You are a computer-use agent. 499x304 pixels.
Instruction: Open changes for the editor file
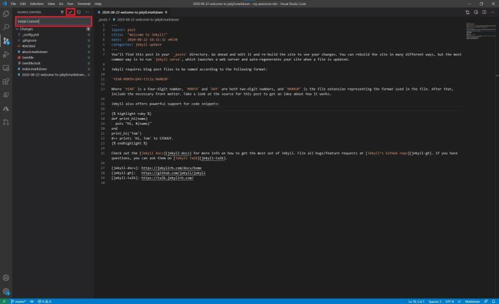467,12
